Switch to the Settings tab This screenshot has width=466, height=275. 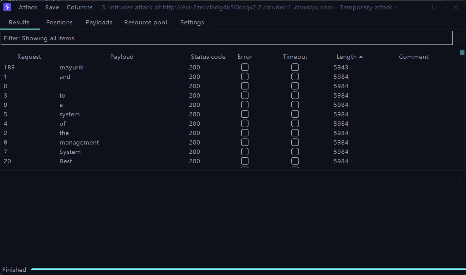coord(192,22)
